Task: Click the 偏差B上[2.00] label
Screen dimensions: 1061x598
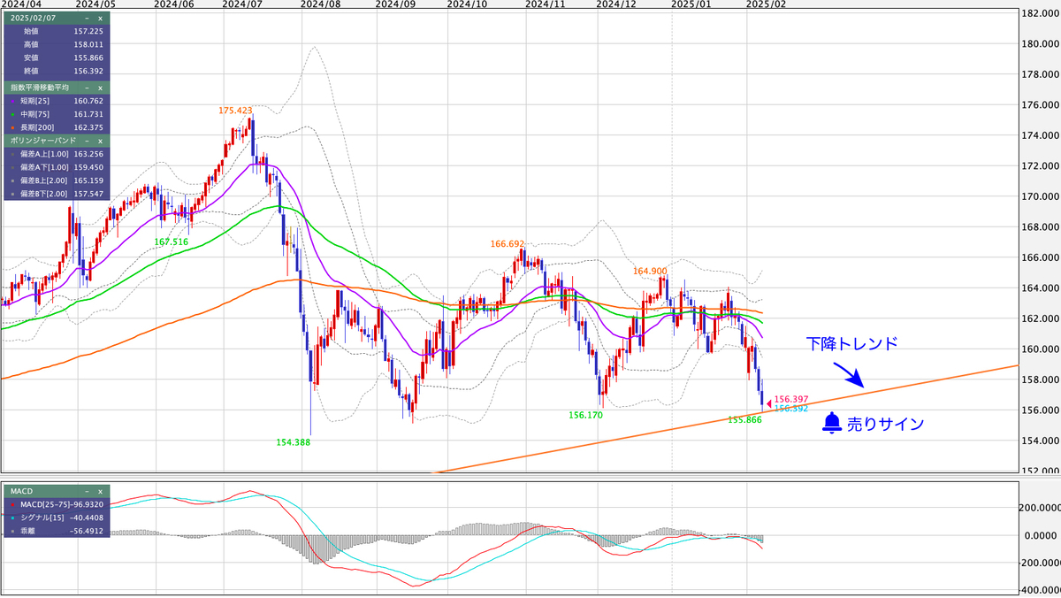Action: [x=42, y=180]
